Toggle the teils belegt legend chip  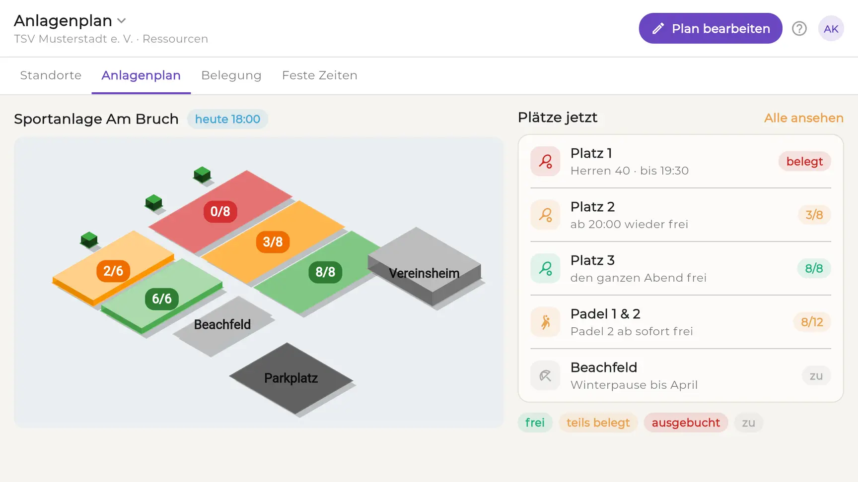tap(598, 422)
